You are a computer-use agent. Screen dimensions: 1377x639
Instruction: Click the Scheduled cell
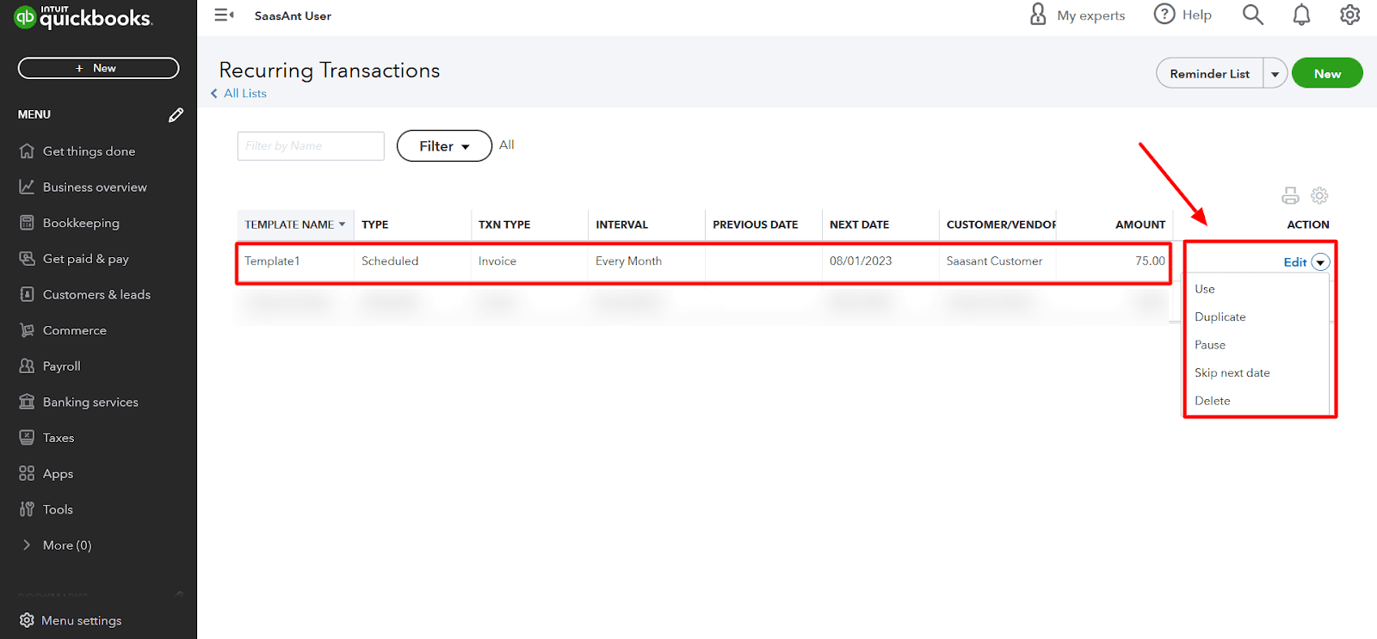[x=390, y=261]
